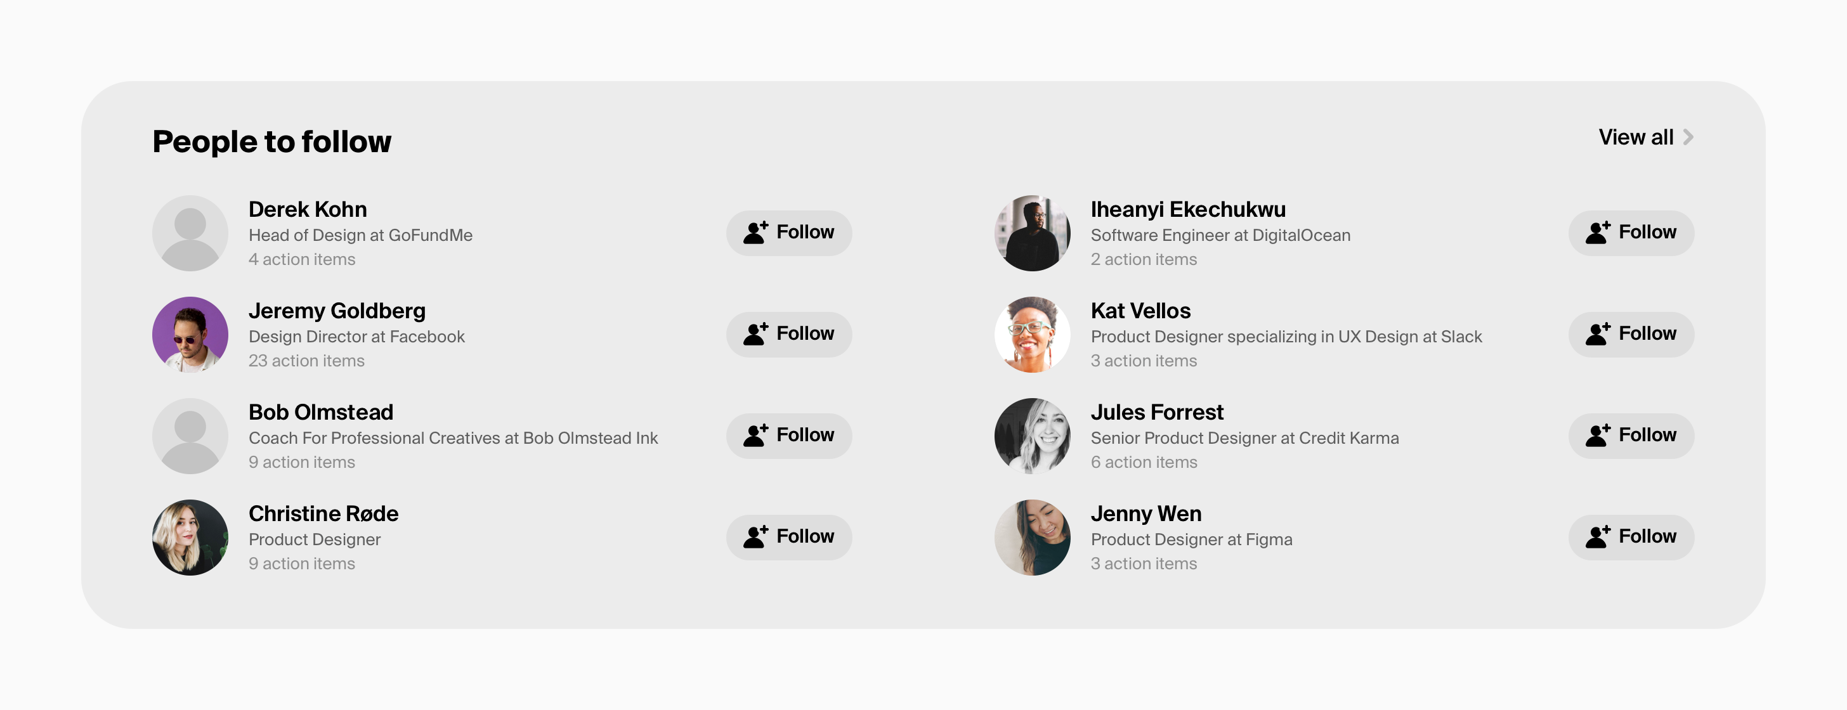Click add-person icon in Jenny Wen's row
Viewport: 1847px width, 710px height.
click(1598, 536)
